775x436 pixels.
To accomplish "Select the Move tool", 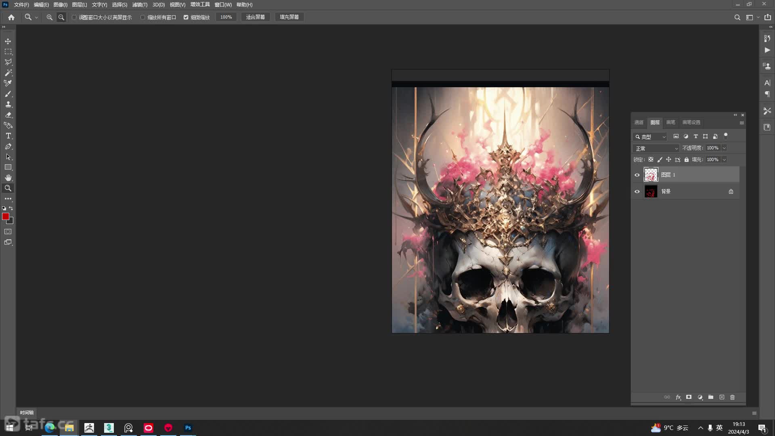I will click(x=8, y=41).
